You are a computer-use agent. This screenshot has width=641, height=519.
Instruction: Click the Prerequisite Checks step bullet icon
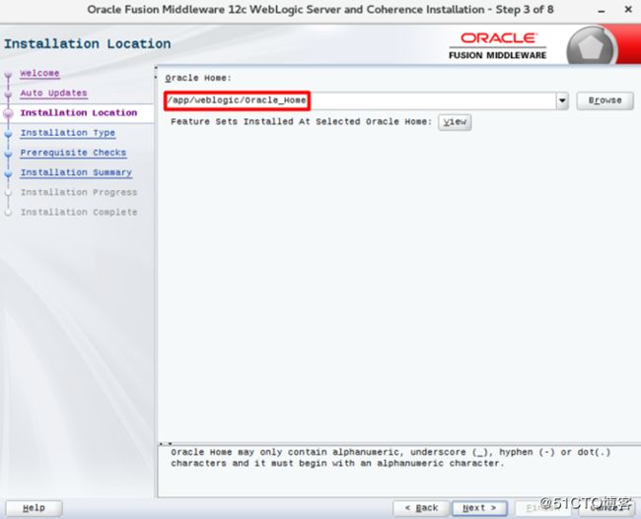click(8, 154)
